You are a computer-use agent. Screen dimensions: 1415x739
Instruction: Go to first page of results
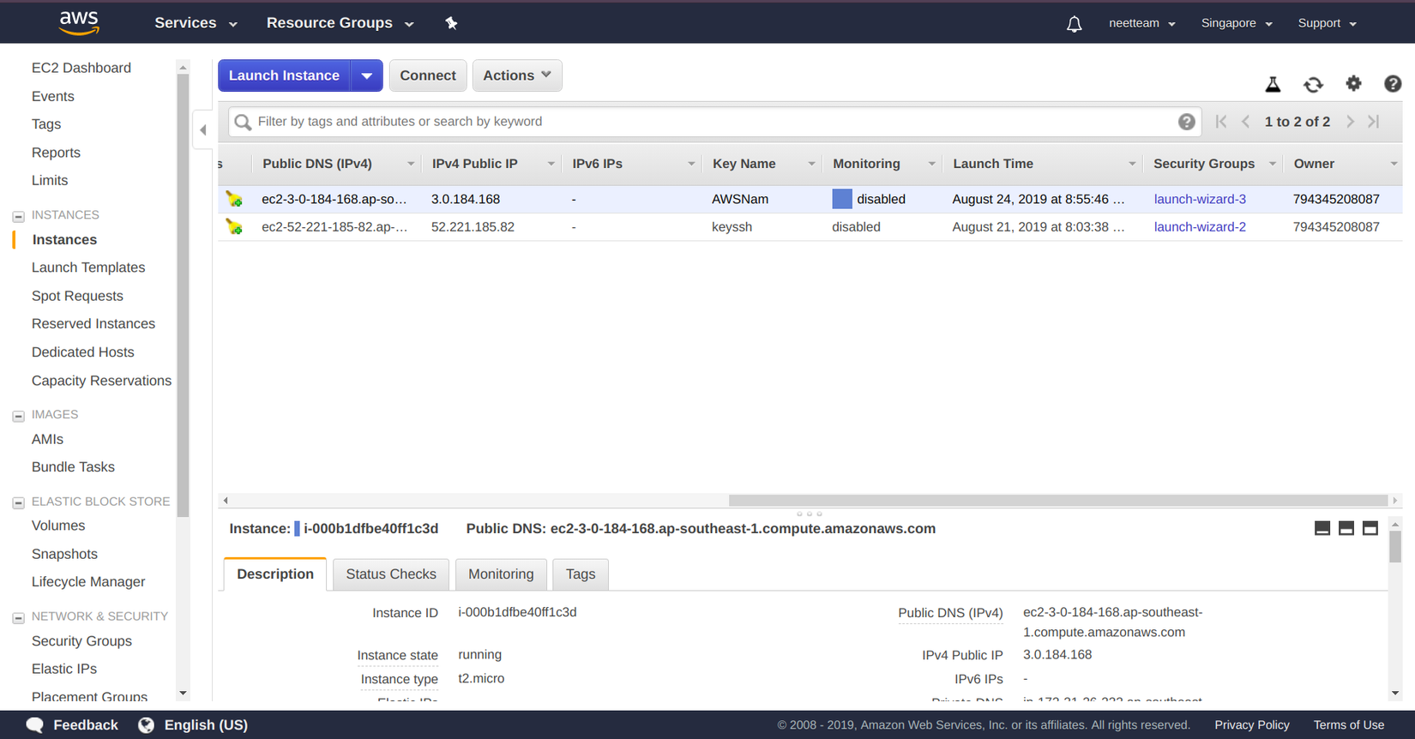(x=1221, y=122)
